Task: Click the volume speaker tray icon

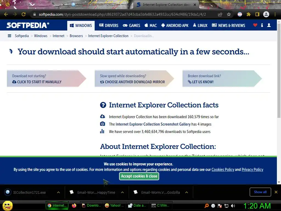Action: point(233,206)
